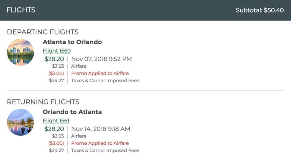Click the Orlando lake circular thumbnail
This screenshot has height=161, width=291.
(21, 122)
